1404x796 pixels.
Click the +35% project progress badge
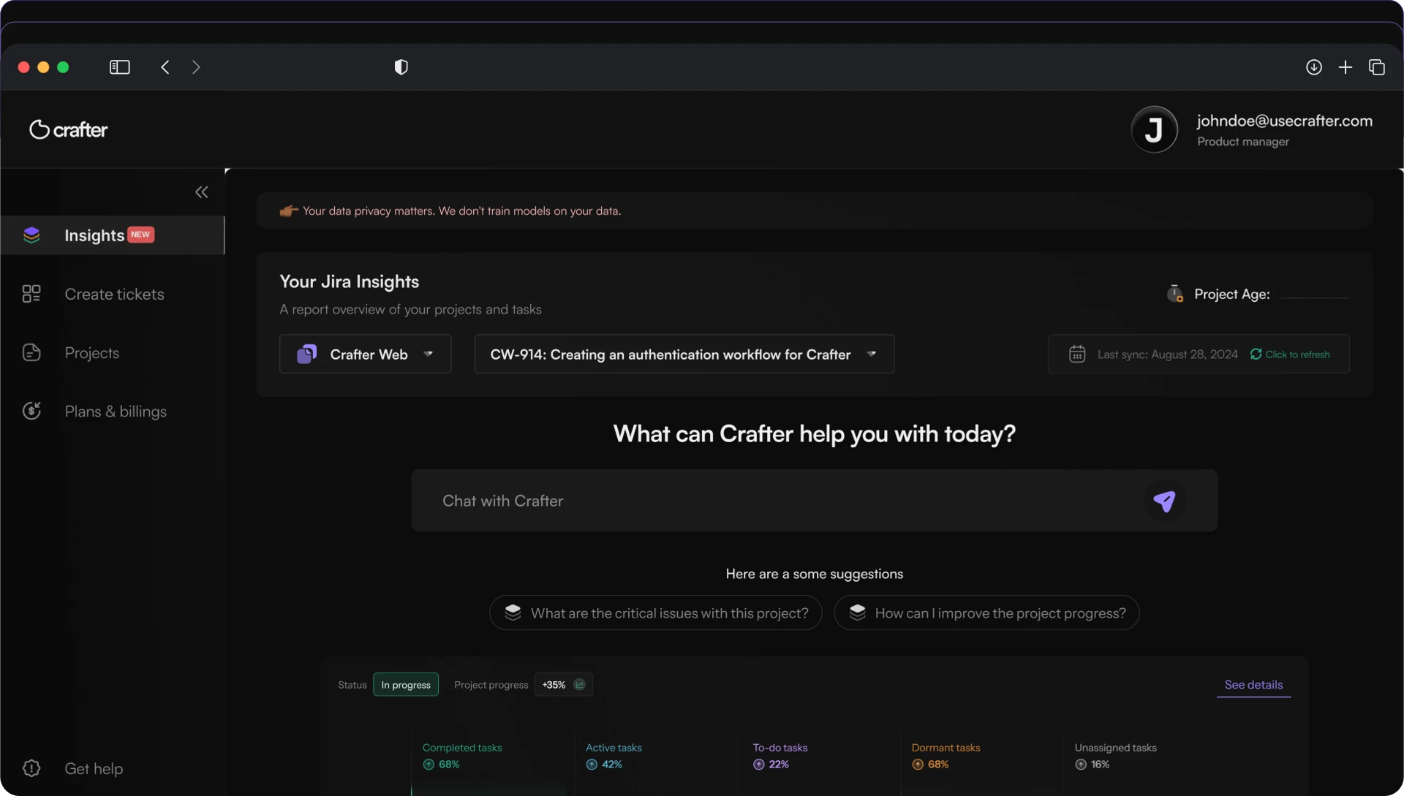pyautogui.click(x=563, y=684)
